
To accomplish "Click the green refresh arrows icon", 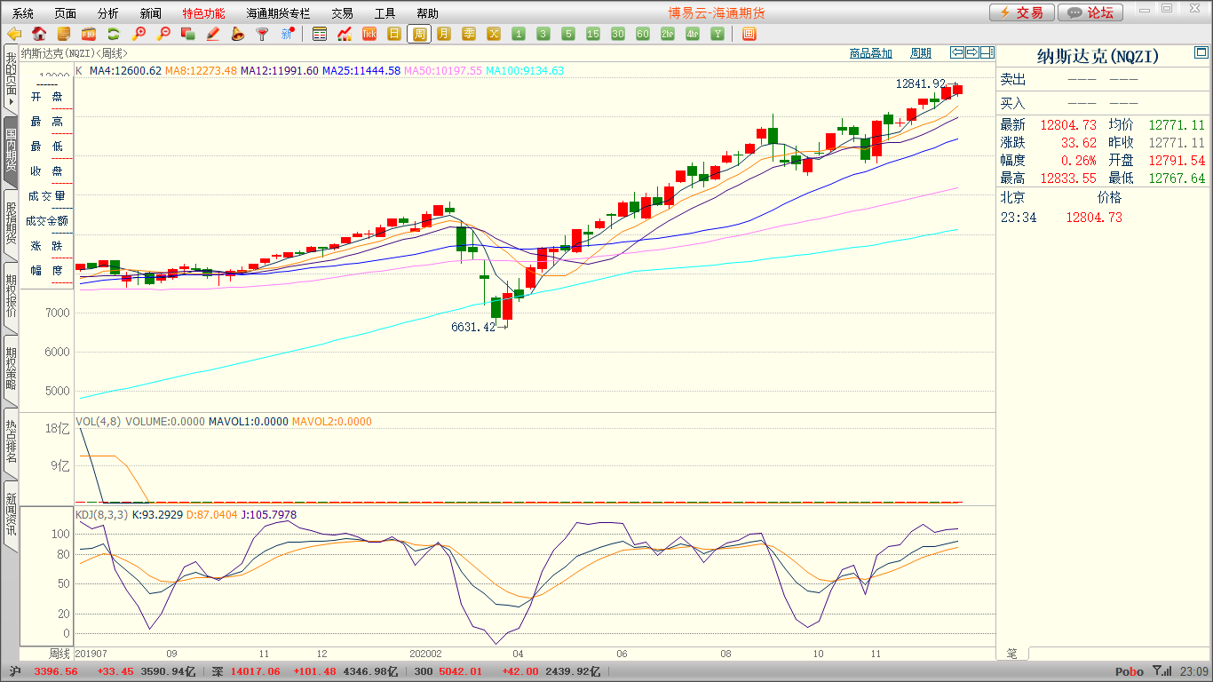I will [114, 34].
